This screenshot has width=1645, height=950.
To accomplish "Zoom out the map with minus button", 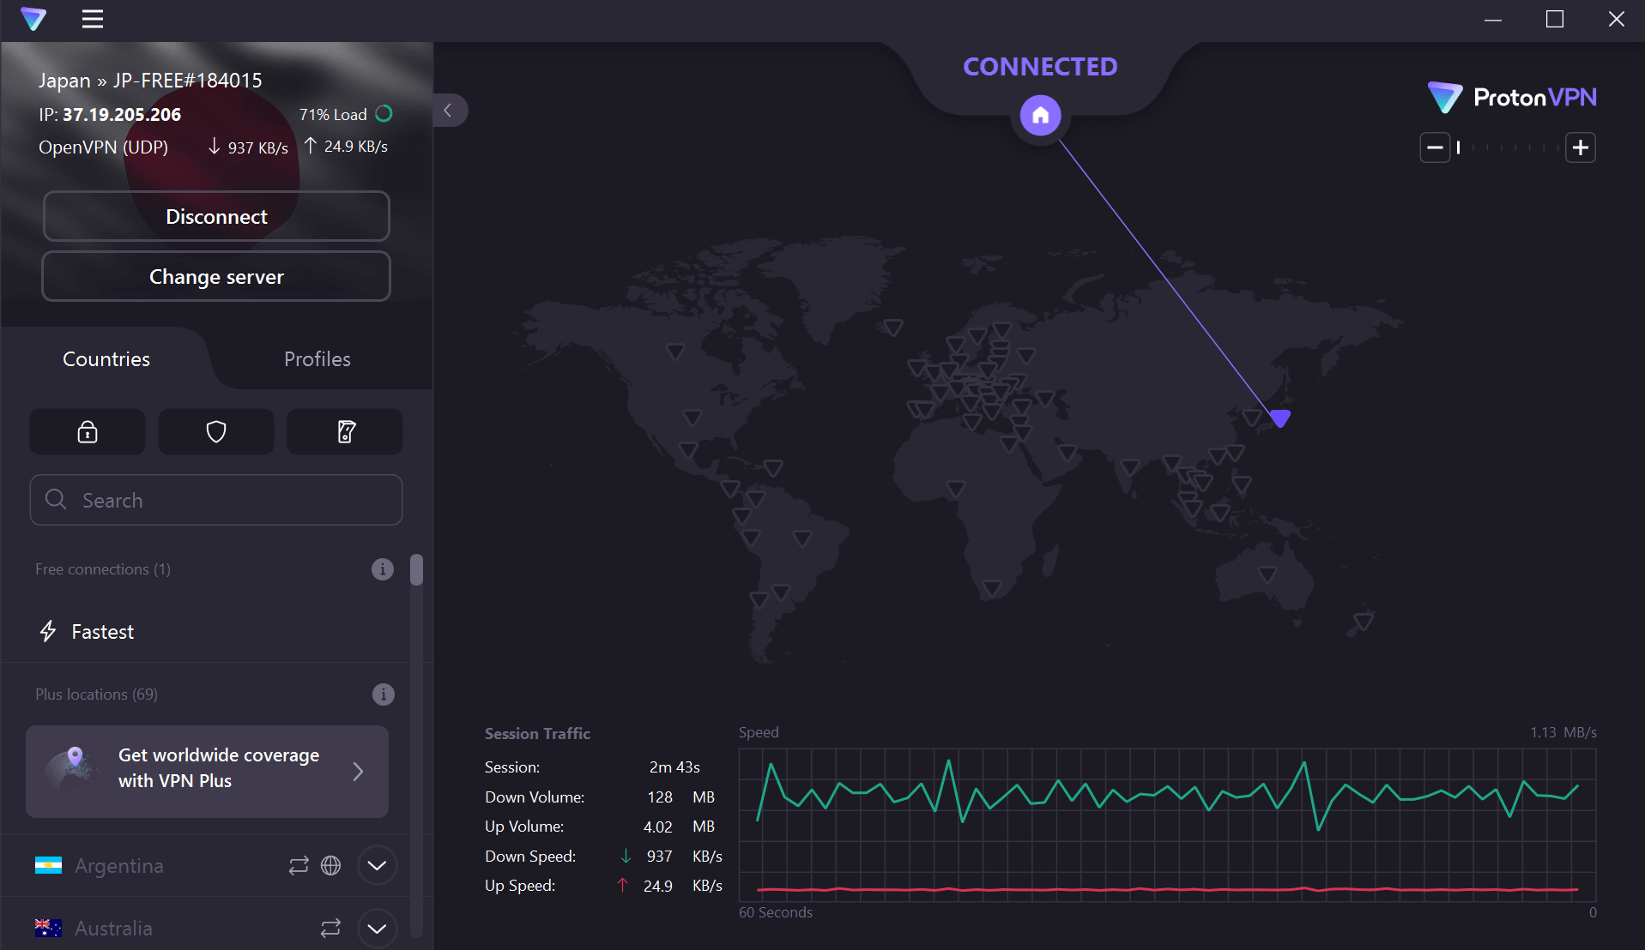I will [1435, 147].
